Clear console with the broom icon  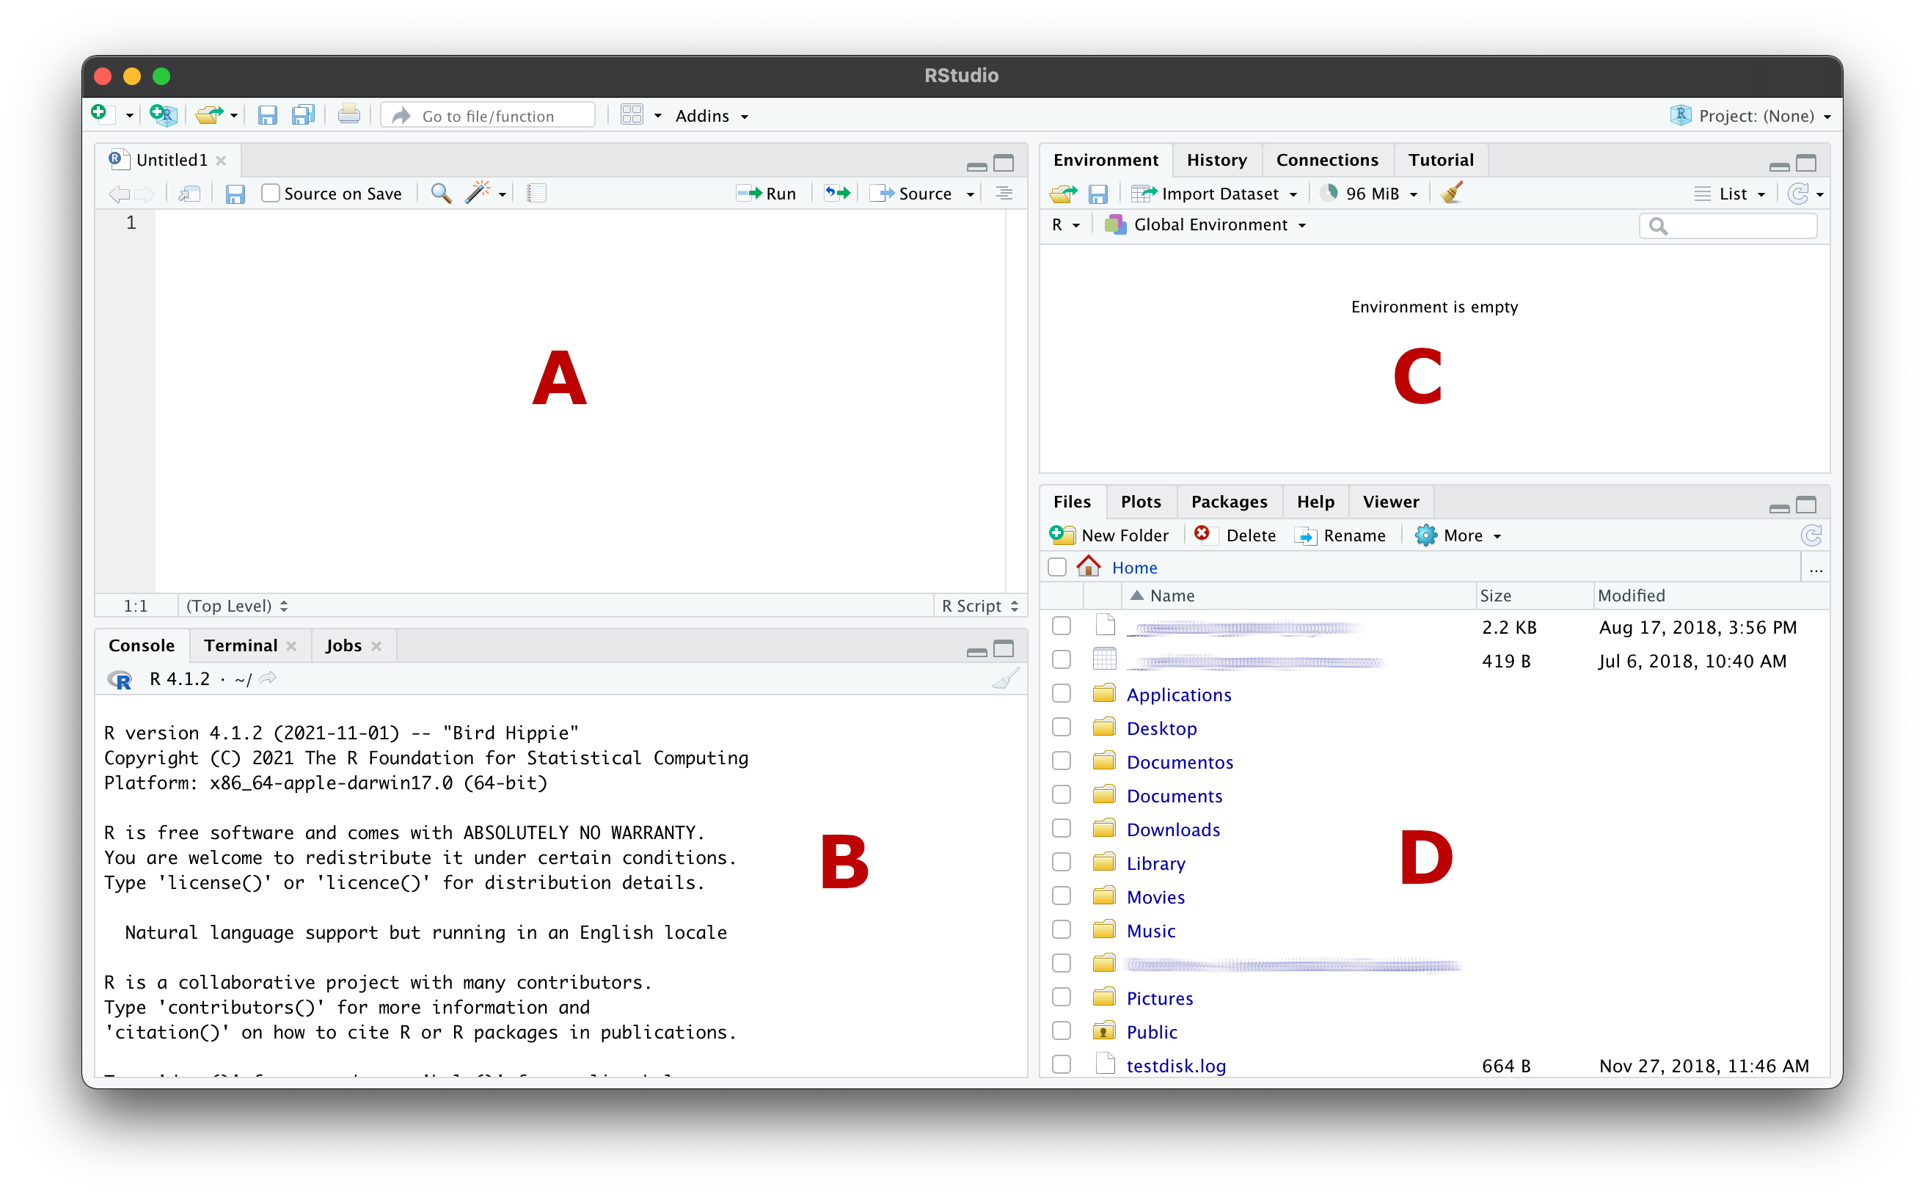[1005, 679]
